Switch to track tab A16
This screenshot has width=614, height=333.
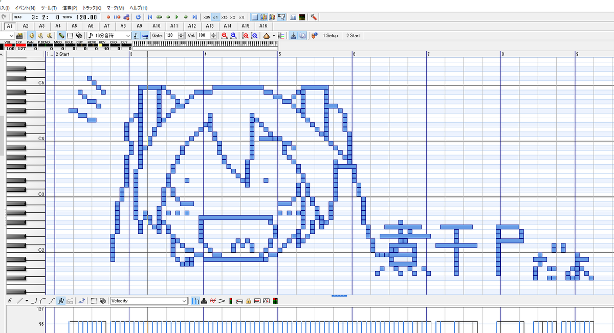tap(263, 26)
